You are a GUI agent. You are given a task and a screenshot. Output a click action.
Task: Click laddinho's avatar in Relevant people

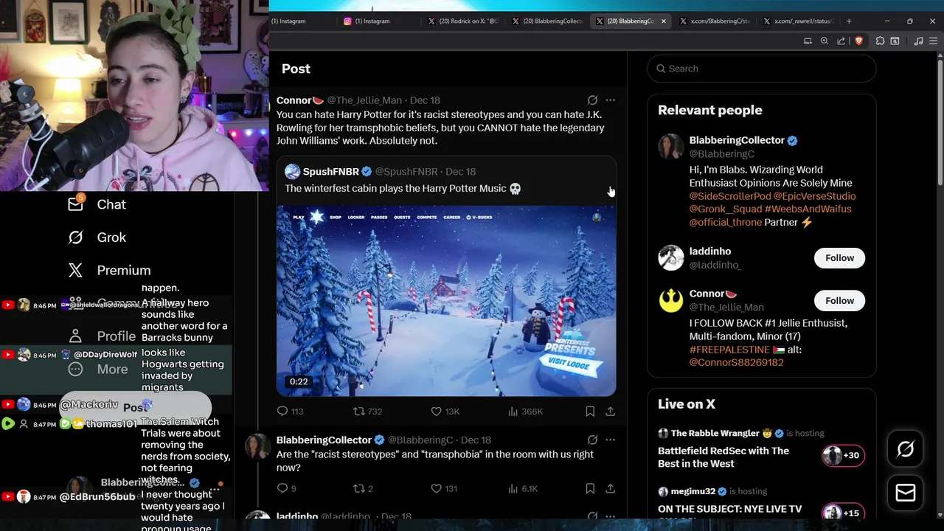click(671, 257)
